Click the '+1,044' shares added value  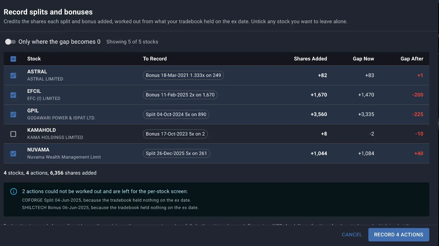(319, 153)
